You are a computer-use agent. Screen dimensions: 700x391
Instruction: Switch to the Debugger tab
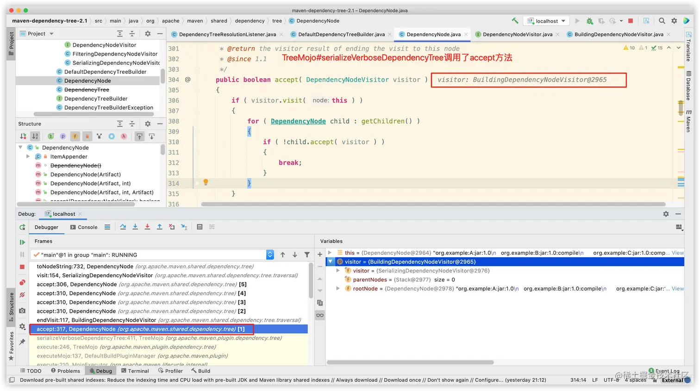pyautogui.click(x=46, y=227)
